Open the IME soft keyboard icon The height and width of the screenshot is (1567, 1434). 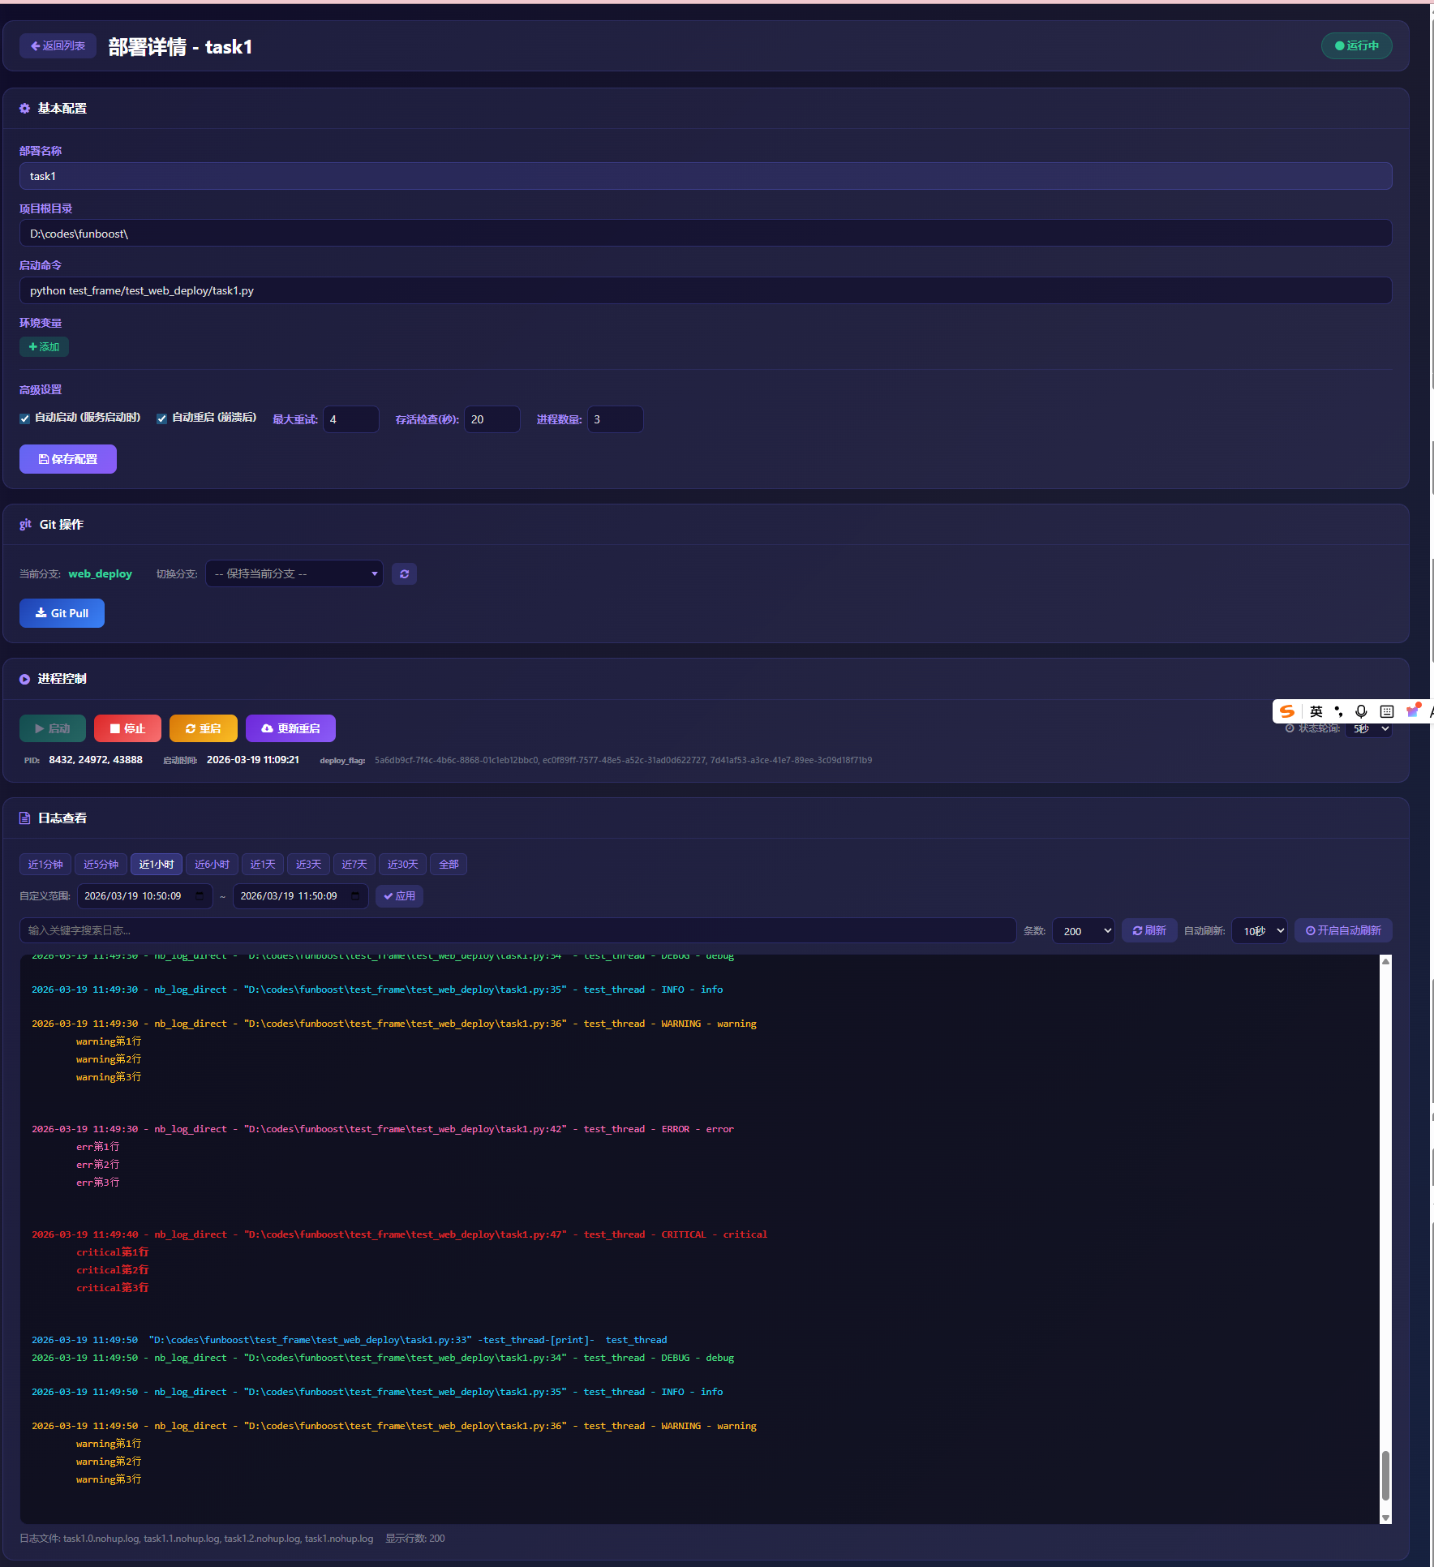1387,711
